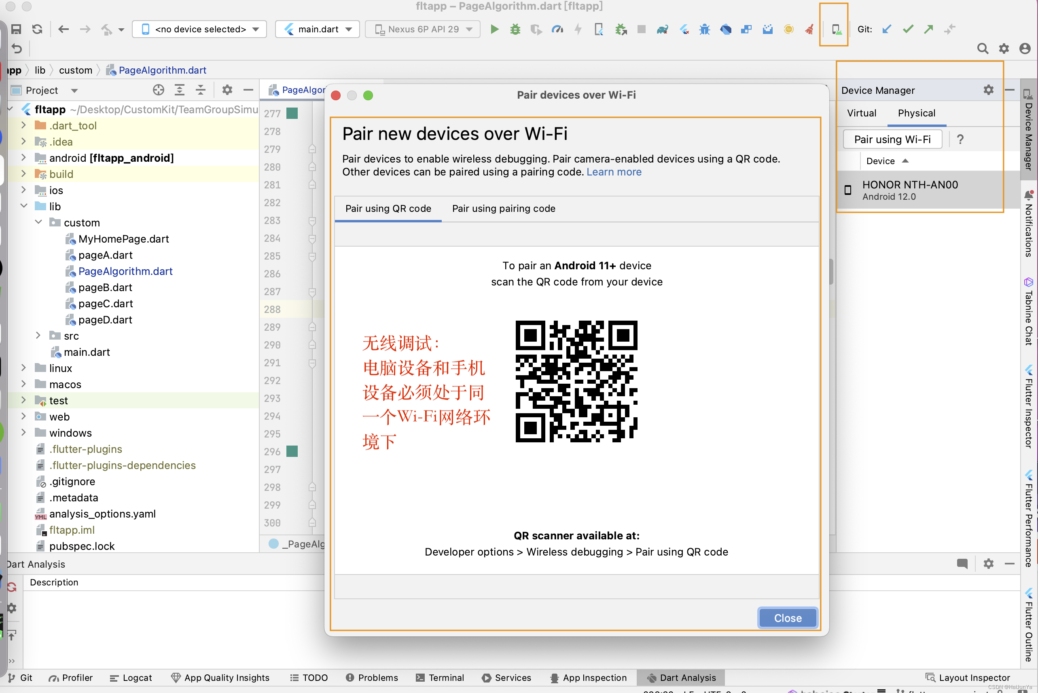Click Expand All in Project panel
The height and width of the screenshot is (693, 1038).
click(x=180, y=90)
